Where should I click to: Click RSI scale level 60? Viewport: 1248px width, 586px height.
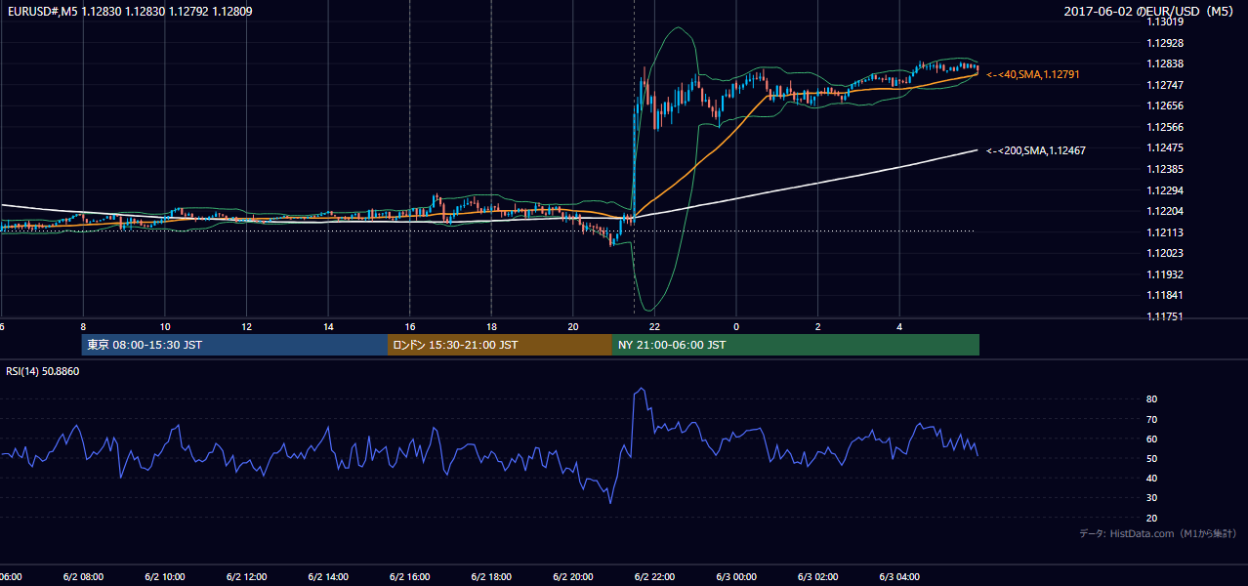[1151, 439]
